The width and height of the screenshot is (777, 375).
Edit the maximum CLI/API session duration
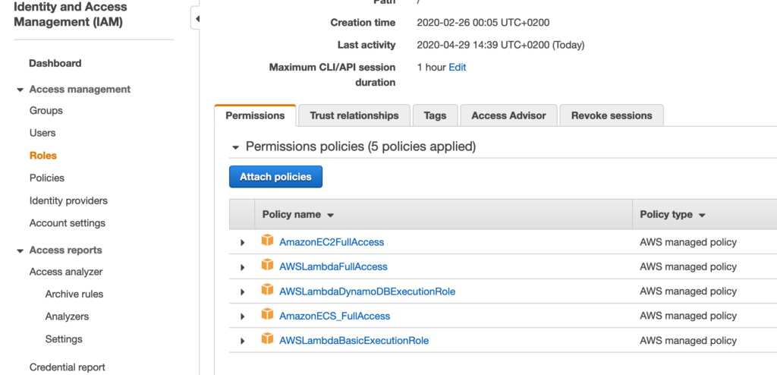coord(458,67)
